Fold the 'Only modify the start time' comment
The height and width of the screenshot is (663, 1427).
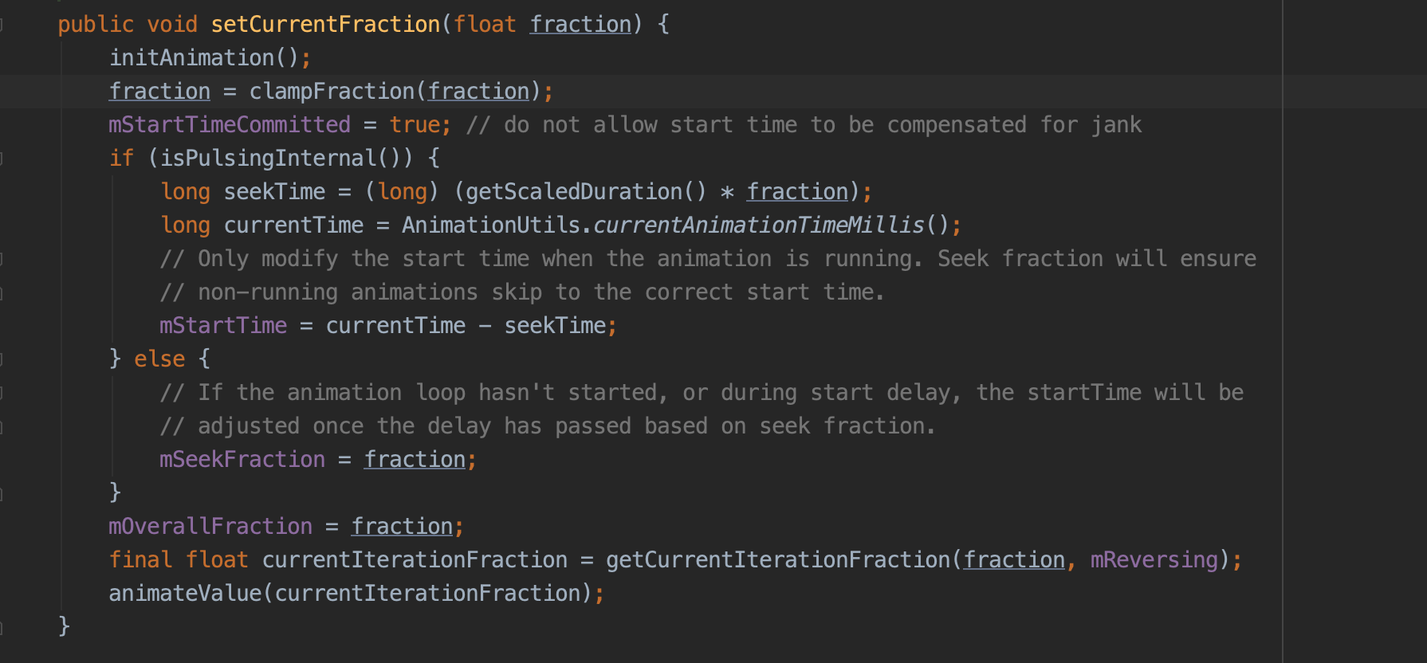pyautogui.click(x=2, y=259)
